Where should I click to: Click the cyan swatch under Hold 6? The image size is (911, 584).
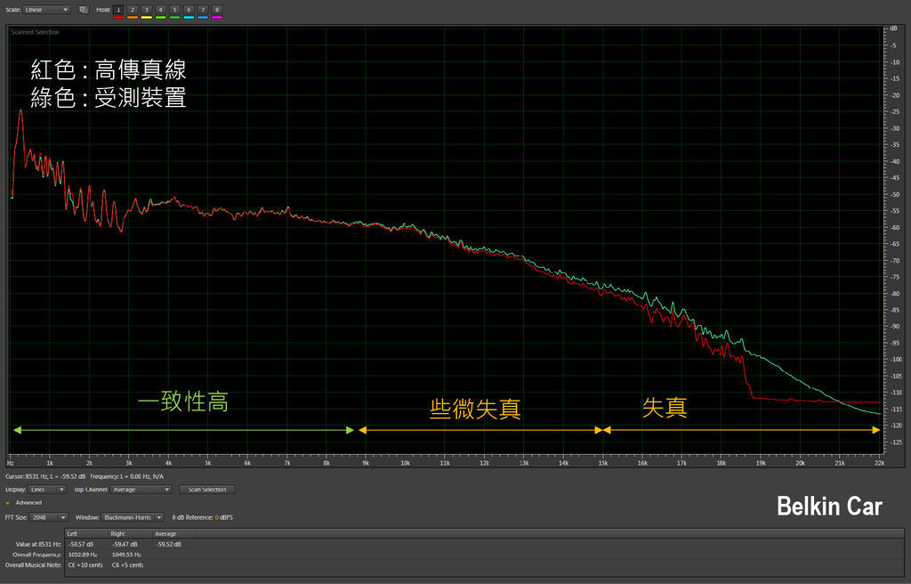click(x=189, y=18)
